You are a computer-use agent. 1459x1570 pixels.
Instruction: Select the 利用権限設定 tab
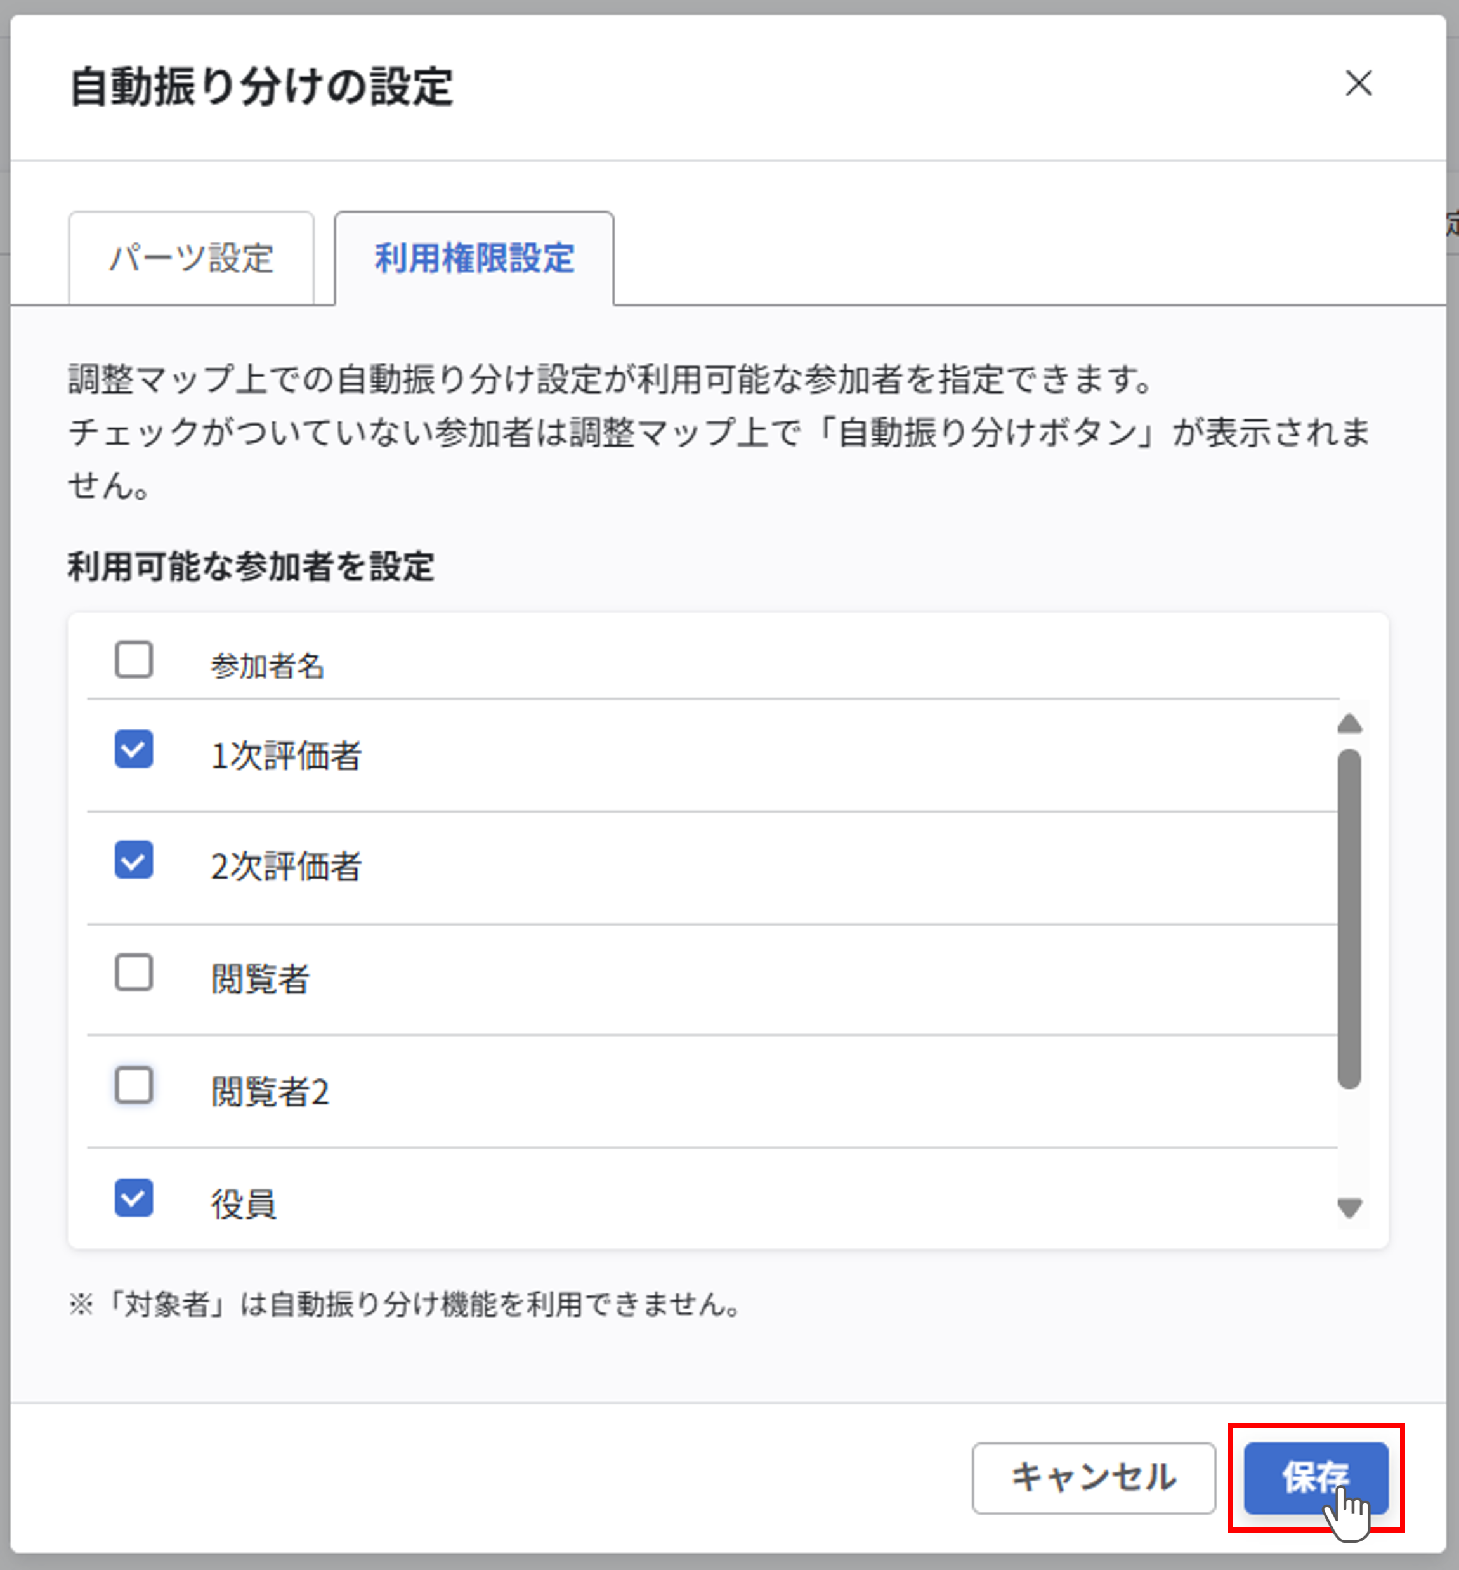tap(474, 256)
